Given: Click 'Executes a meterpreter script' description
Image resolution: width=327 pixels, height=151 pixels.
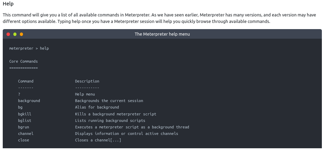Looking at the screenshot, I should pos(132,127).
